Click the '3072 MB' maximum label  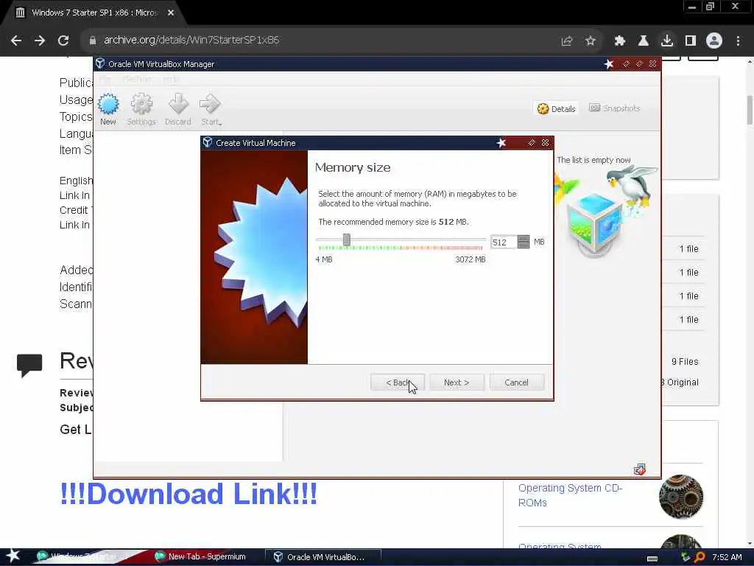point(471,259)
